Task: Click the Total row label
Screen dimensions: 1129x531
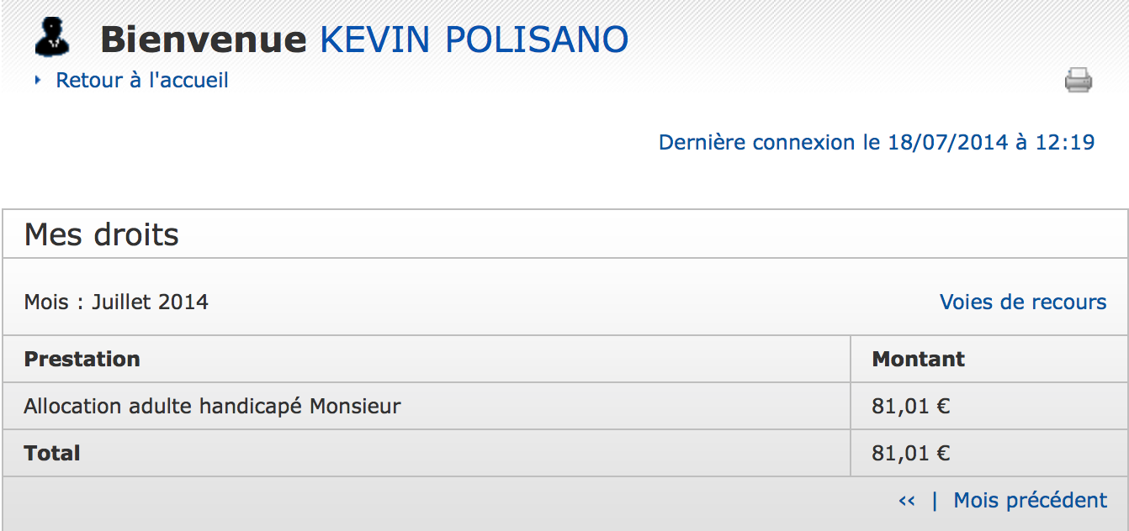Action: pos(52,453)
